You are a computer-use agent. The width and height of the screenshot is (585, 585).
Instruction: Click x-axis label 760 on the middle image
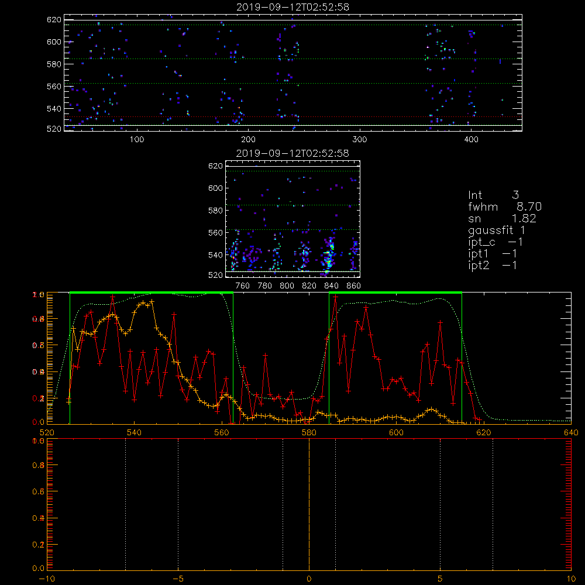[243, 286]
